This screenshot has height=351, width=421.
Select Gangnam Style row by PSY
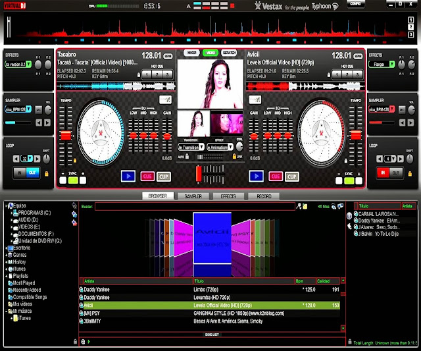(209, 313)
